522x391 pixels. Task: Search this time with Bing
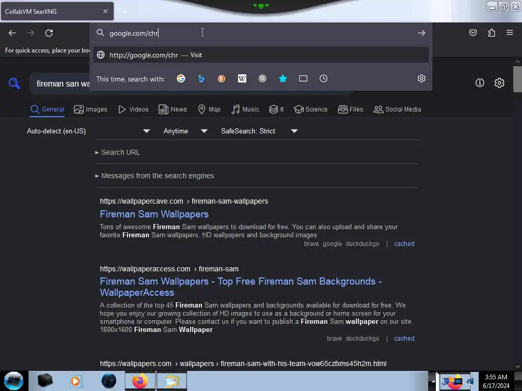point(201,78)
